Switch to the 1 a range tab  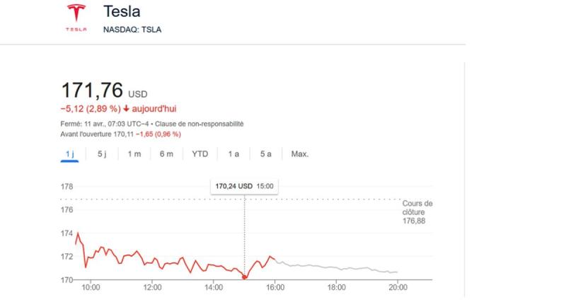pyautogui.click(x=233, y=154)
